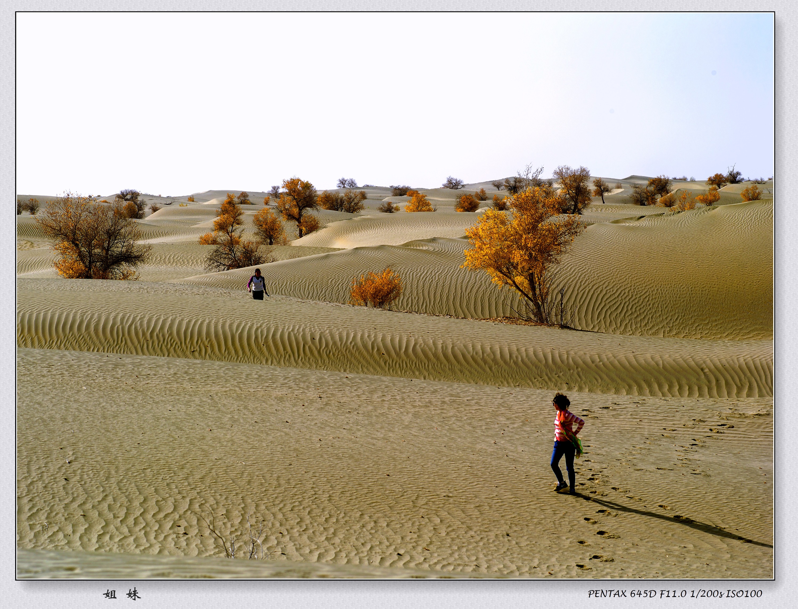Click the caption text "姐 妹"

[x=122, y=594]
